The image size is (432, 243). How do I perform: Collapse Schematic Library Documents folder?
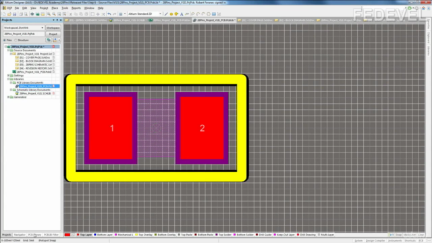[11, 90]
